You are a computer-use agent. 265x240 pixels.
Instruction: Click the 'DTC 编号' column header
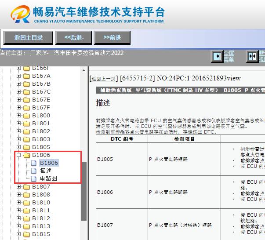click(x=122, y=139)
